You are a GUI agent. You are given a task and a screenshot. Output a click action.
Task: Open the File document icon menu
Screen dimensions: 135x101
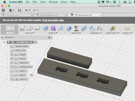pyautogui.click(x=12, y=10)
